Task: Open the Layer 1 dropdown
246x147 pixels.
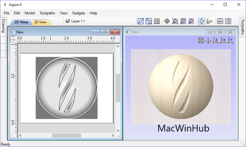Action: tap(78, 21)
